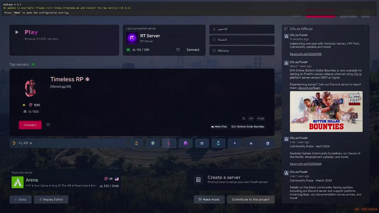Click the boost icon beside 1330
Screen dimensions: 379x213
point(30,105)
